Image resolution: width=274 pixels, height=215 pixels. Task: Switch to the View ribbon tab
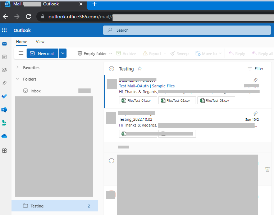[x=40, y=42]
